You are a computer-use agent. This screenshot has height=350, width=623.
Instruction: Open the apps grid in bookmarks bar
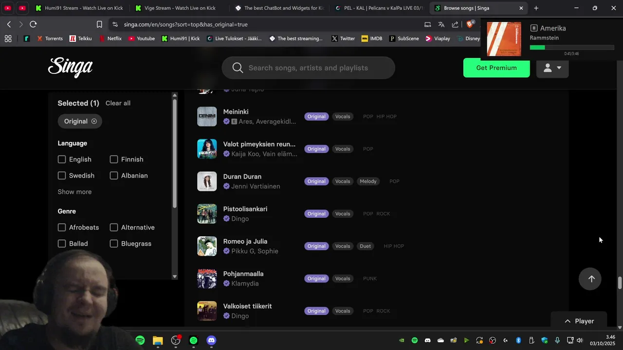tap(8, 38)
